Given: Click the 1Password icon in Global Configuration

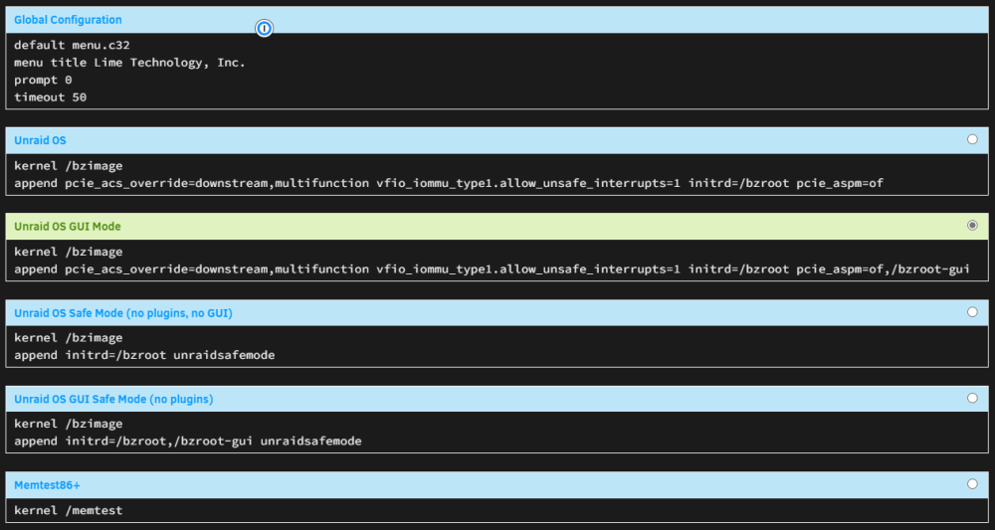Looking at the screenshot, I should (264, 28).
